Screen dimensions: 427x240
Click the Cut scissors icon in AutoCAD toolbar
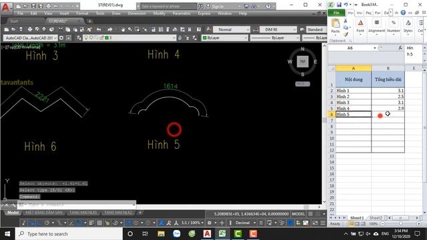pos(61,29)
